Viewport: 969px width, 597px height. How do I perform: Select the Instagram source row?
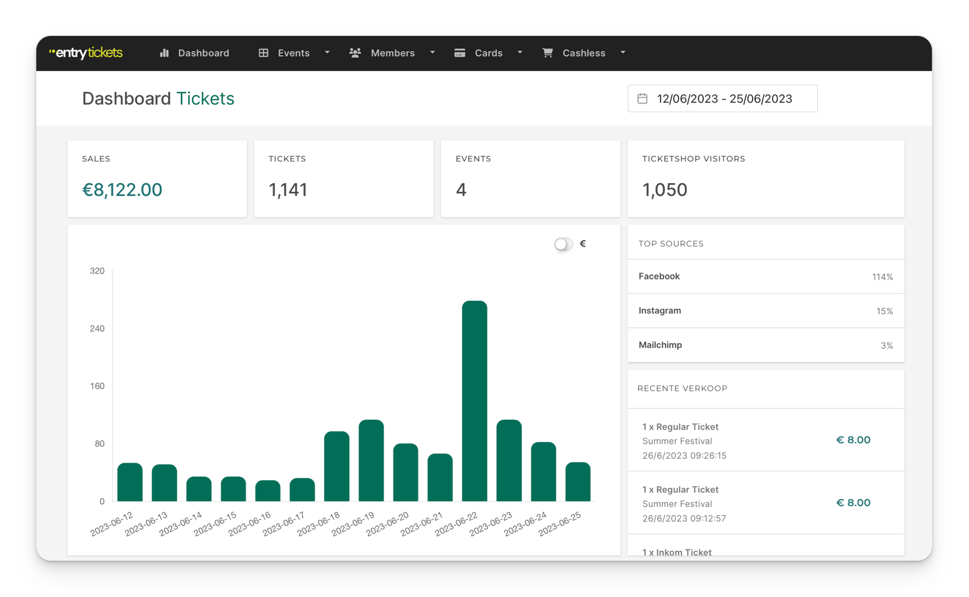click(x=766, y=311)
